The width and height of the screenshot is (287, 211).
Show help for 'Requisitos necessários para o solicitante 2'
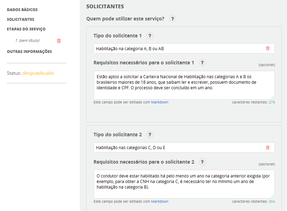(202, 162)
